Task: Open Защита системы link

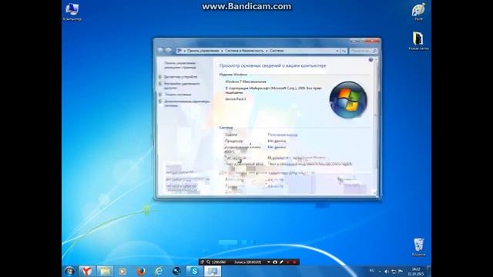Action: coord(178,95)
